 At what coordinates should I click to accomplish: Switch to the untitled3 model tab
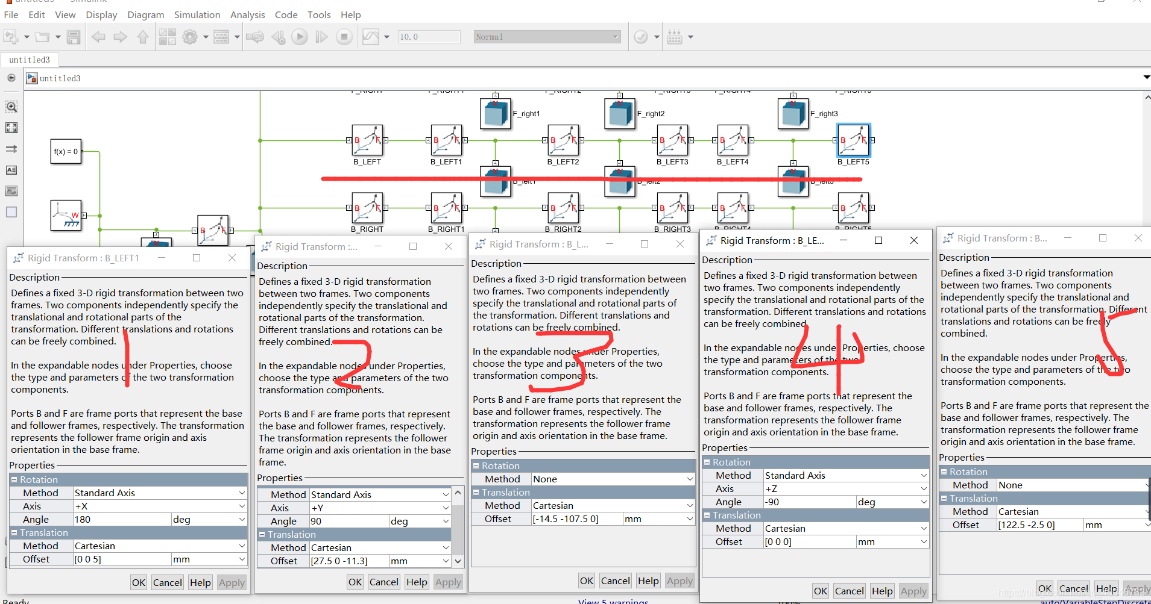[30, 60]
